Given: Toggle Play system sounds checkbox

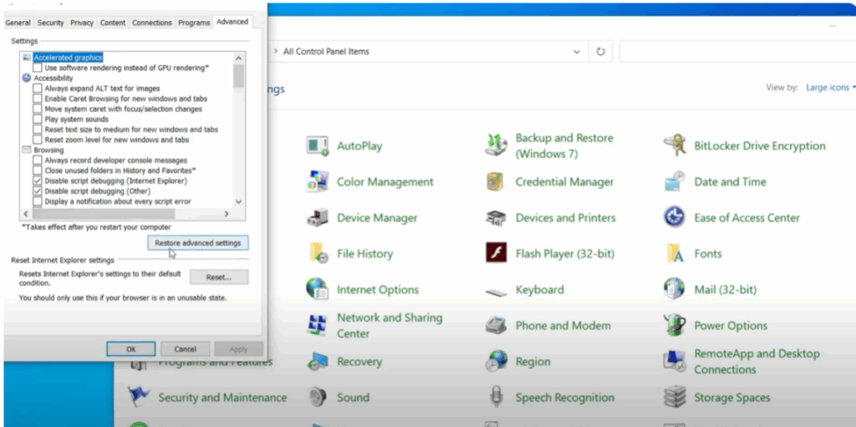Looking at the screenshot, I should [38, 119].
